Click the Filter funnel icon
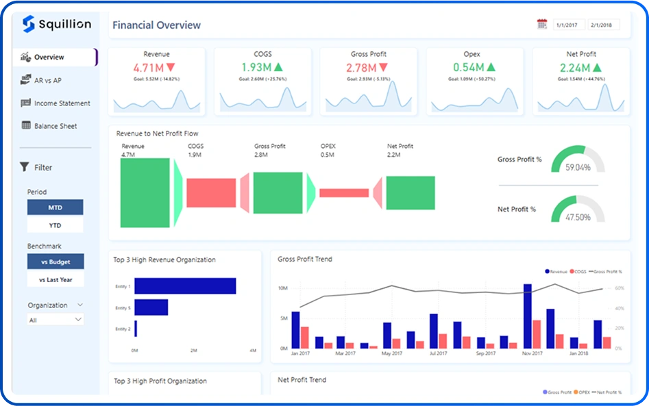This screenshot has width=649, height=406. coord(25,167)
